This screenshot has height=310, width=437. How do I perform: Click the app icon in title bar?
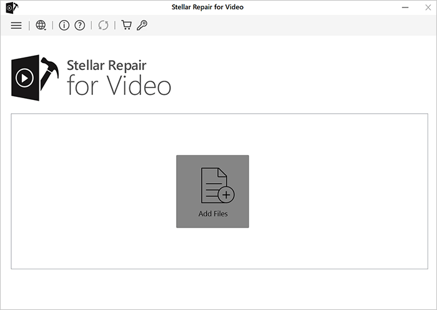coord(12,7)
